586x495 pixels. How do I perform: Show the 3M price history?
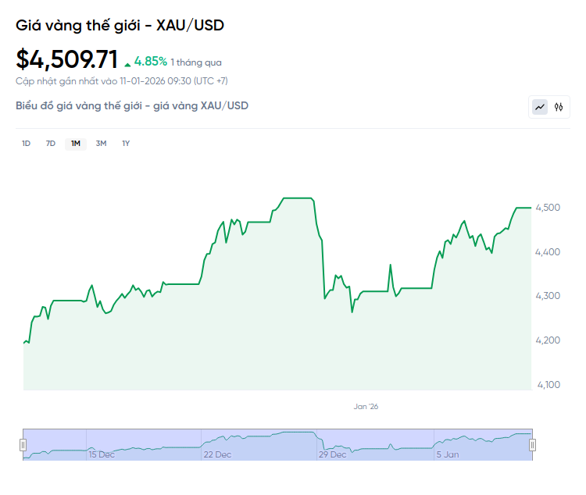101,144
